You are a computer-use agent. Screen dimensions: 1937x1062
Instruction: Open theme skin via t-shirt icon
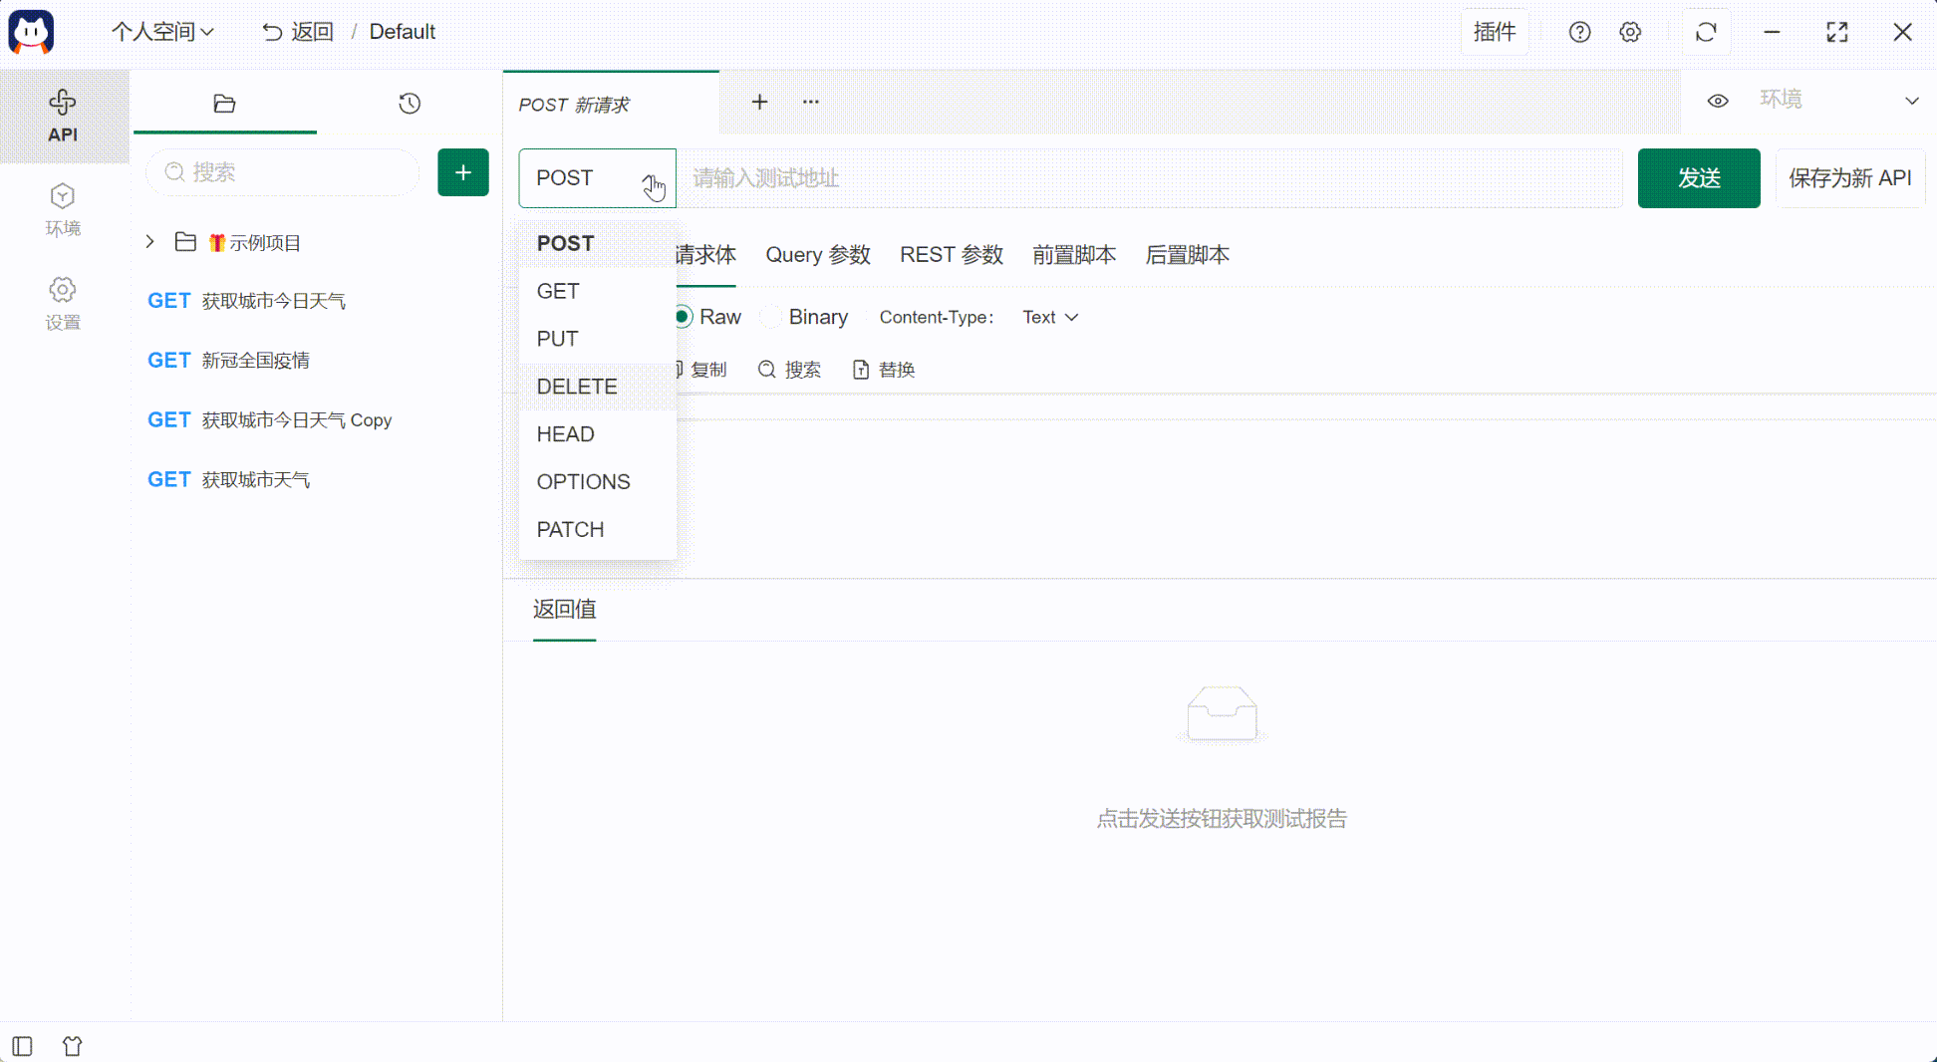tap(72, 1045)
